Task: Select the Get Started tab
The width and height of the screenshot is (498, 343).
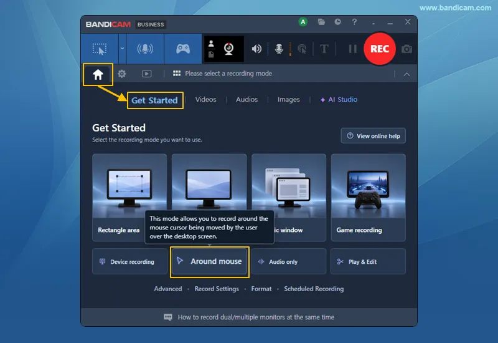Action: [154, 100]
